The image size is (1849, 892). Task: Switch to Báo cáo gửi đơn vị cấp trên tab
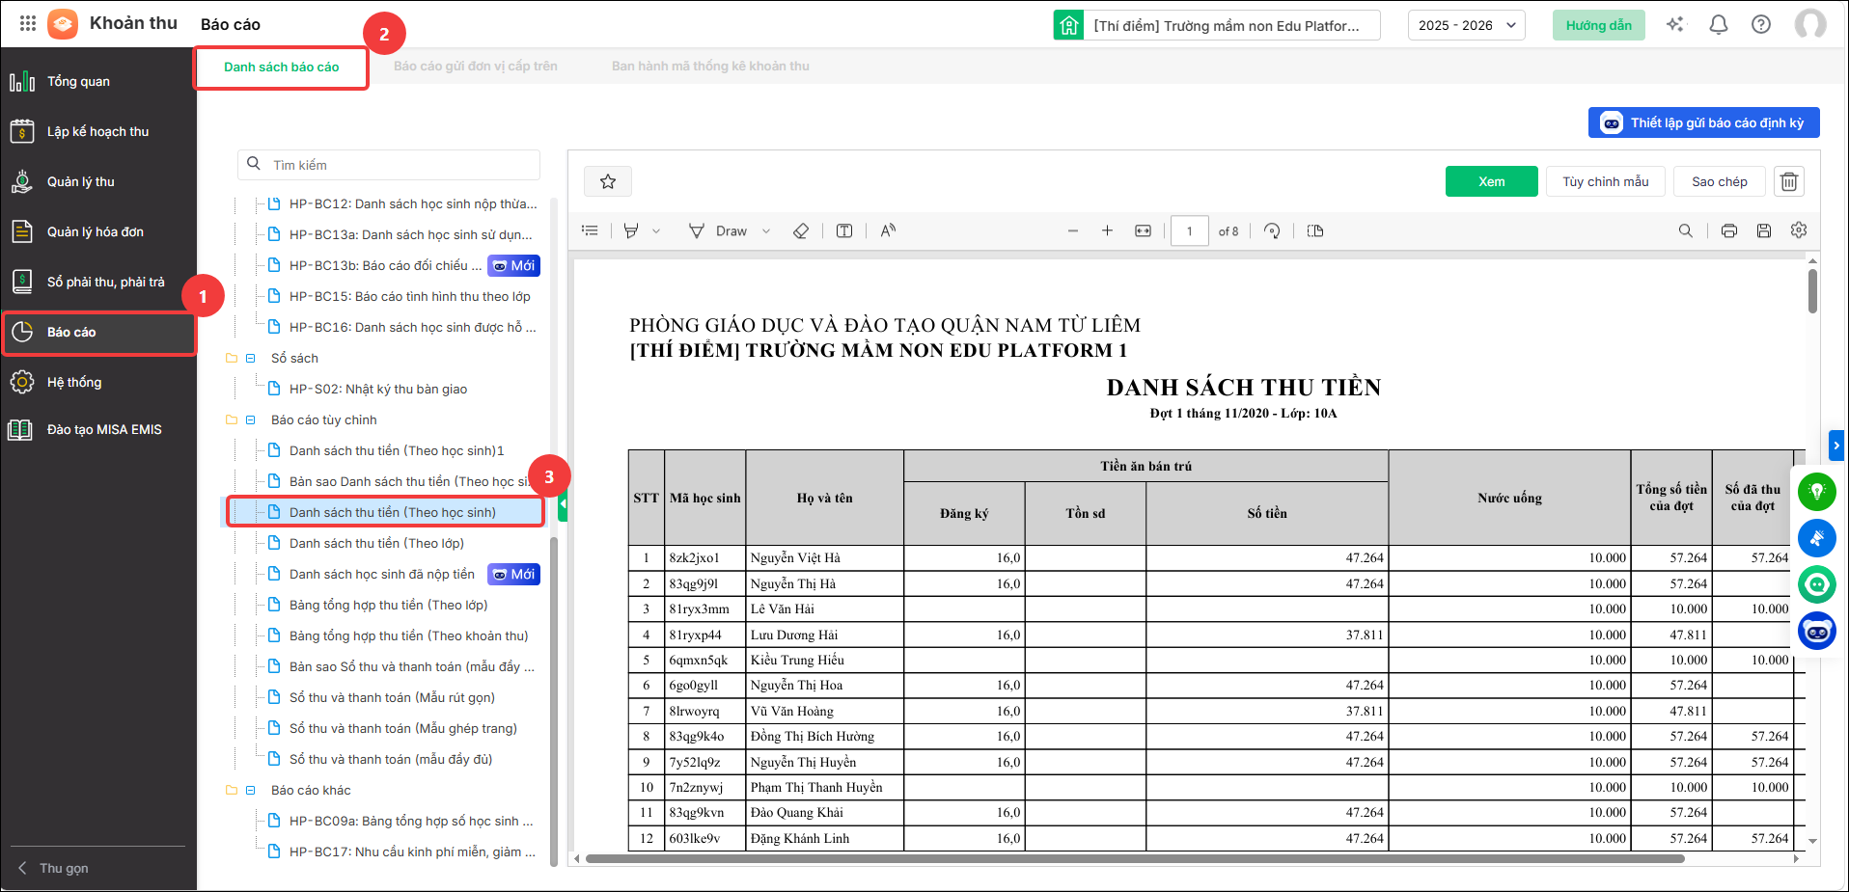coord(476,67)
